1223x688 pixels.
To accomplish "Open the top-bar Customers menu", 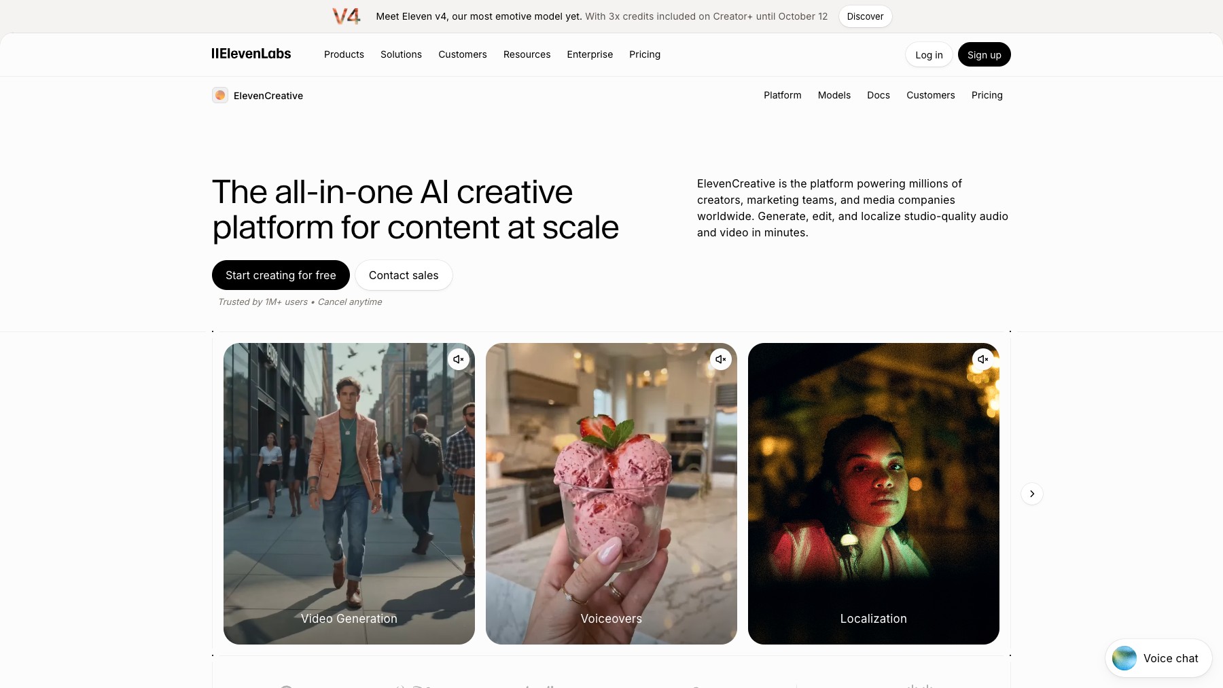I will 463,54.
